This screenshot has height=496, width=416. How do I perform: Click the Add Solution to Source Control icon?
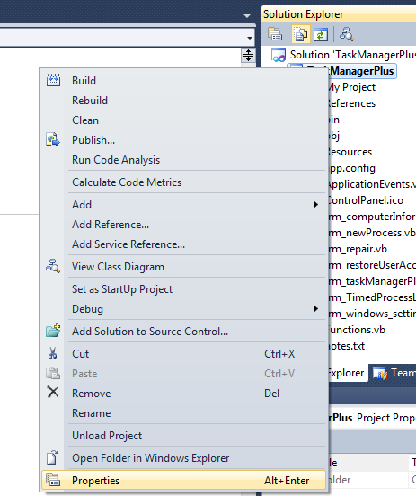coord(53,331)
